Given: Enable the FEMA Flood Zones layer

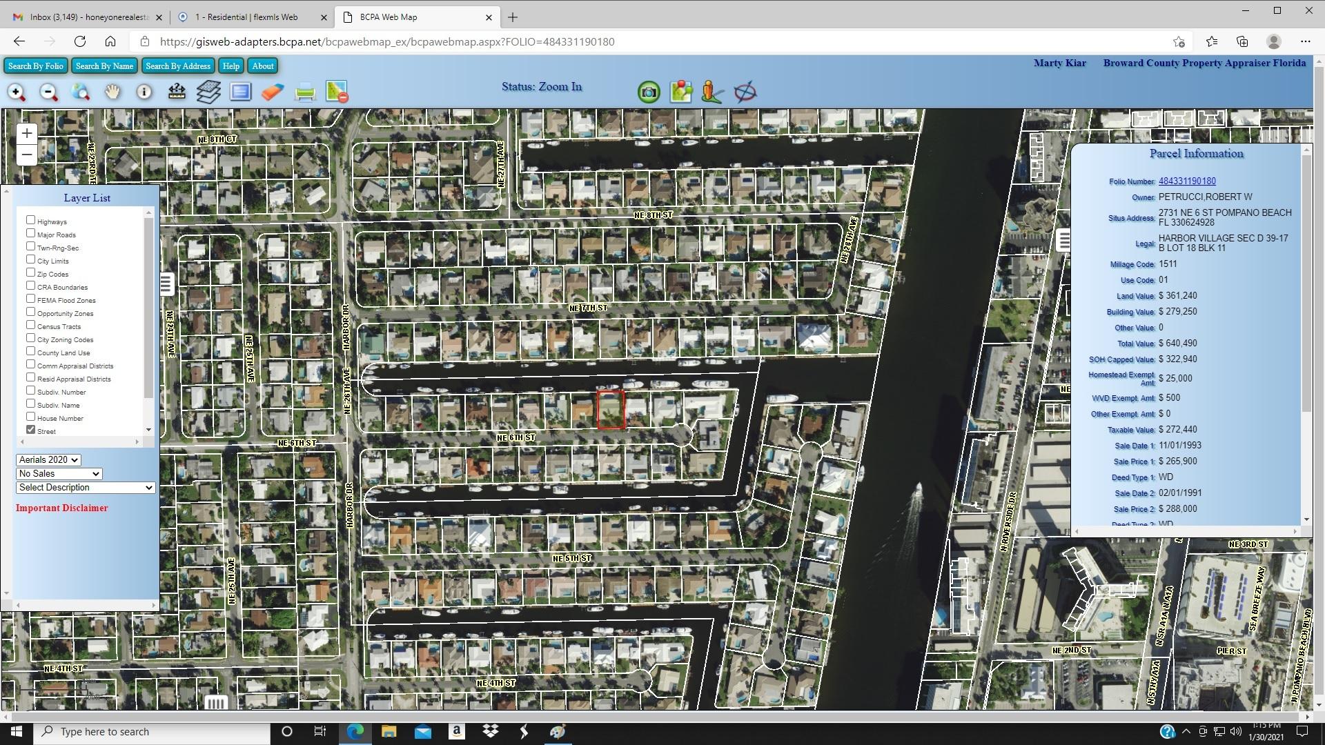Looking at the screenshot, I should click(x=30, y=299).
